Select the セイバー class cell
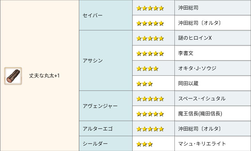 93,15
